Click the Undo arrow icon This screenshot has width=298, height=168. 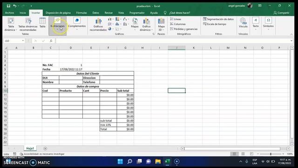(15, 6)
